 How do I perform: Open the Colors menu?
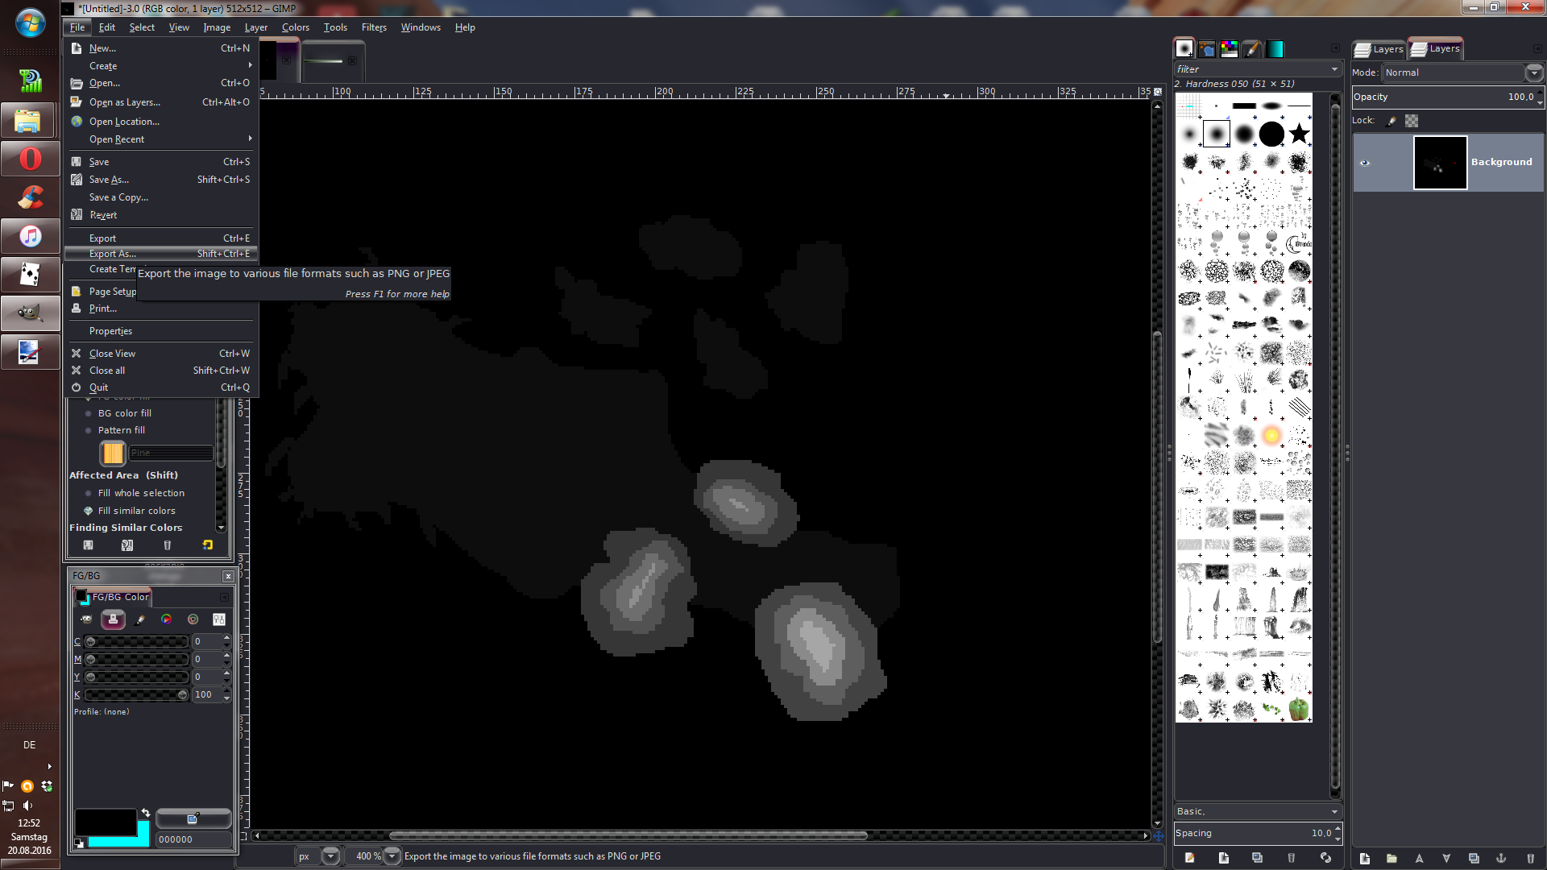pos(295,27)
